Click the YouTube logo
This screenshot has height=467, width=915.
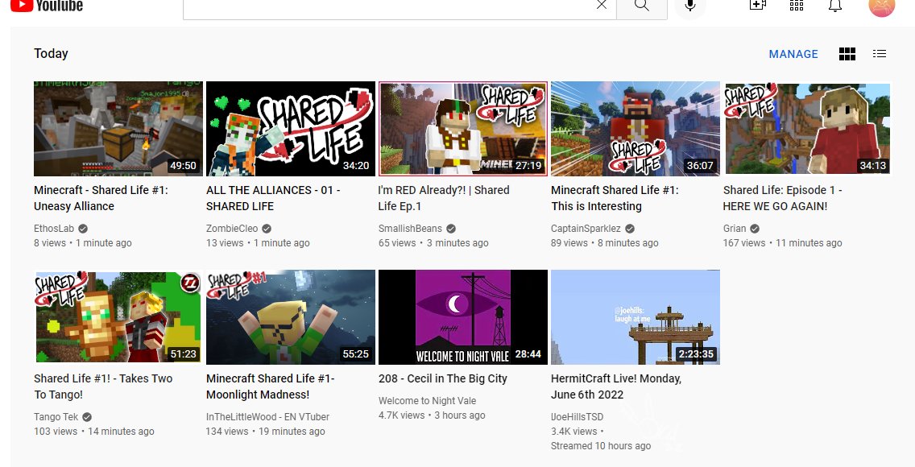[47, 6]
